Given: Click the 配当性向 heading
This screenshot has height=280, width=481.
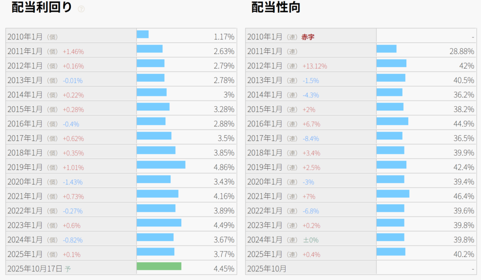Looking at the screenshot, I should [x=276, y=8].
